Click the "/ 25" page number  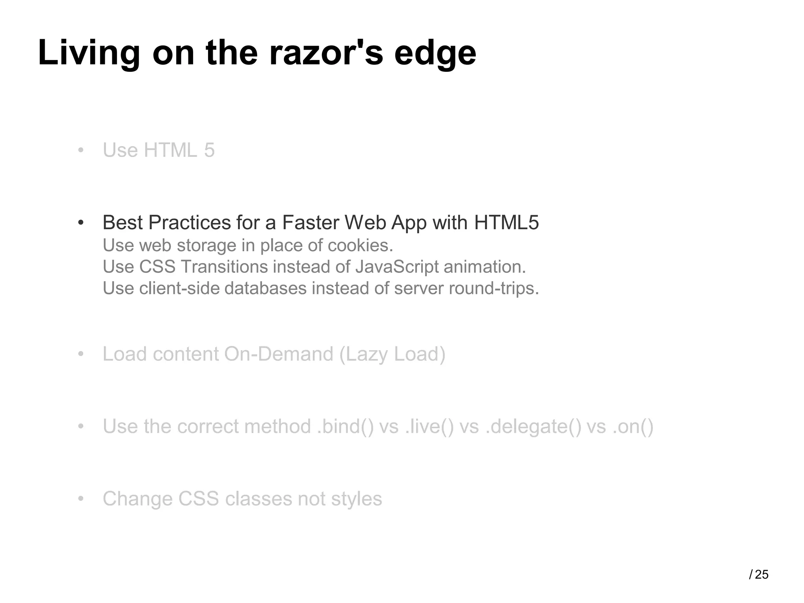pos(758,575)
